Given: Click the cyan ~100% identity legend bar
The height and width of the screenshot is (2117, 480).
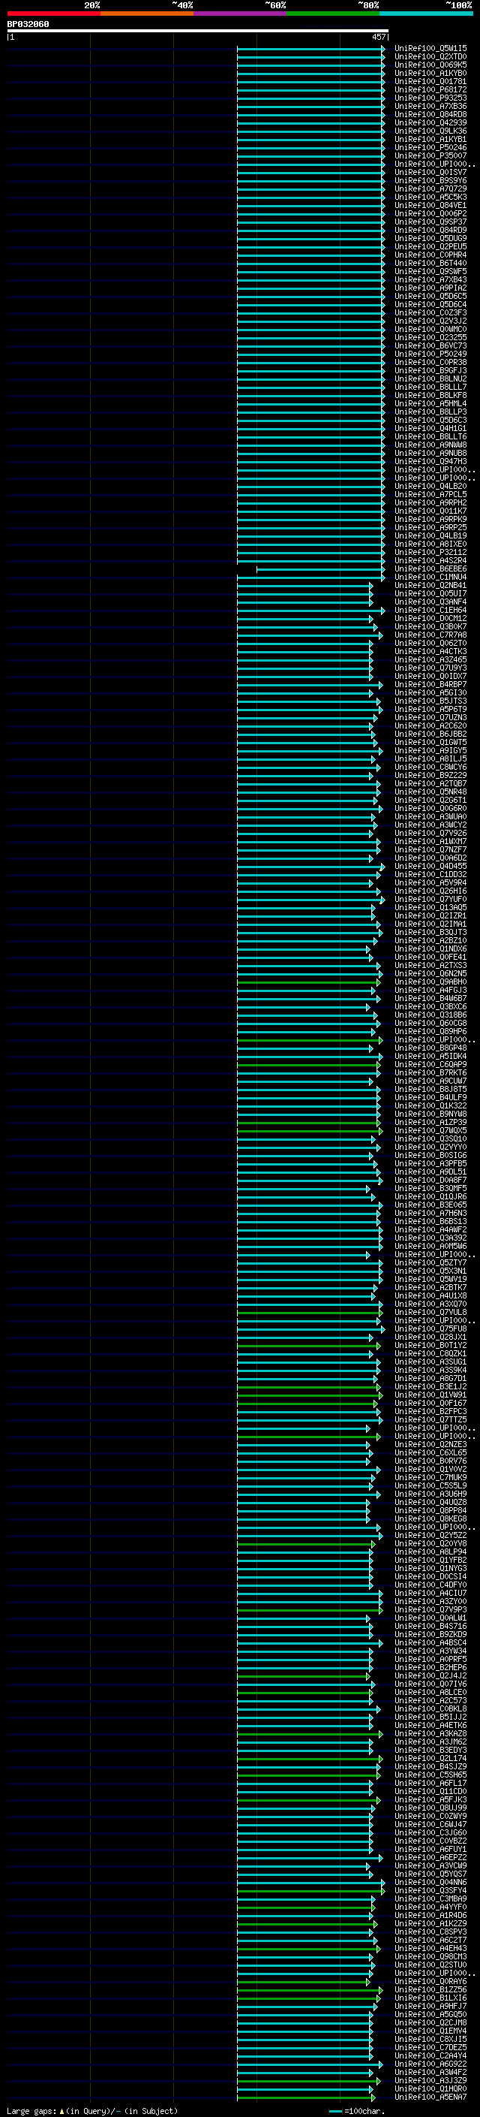Looking at the screenshot, I should [426, 14].
